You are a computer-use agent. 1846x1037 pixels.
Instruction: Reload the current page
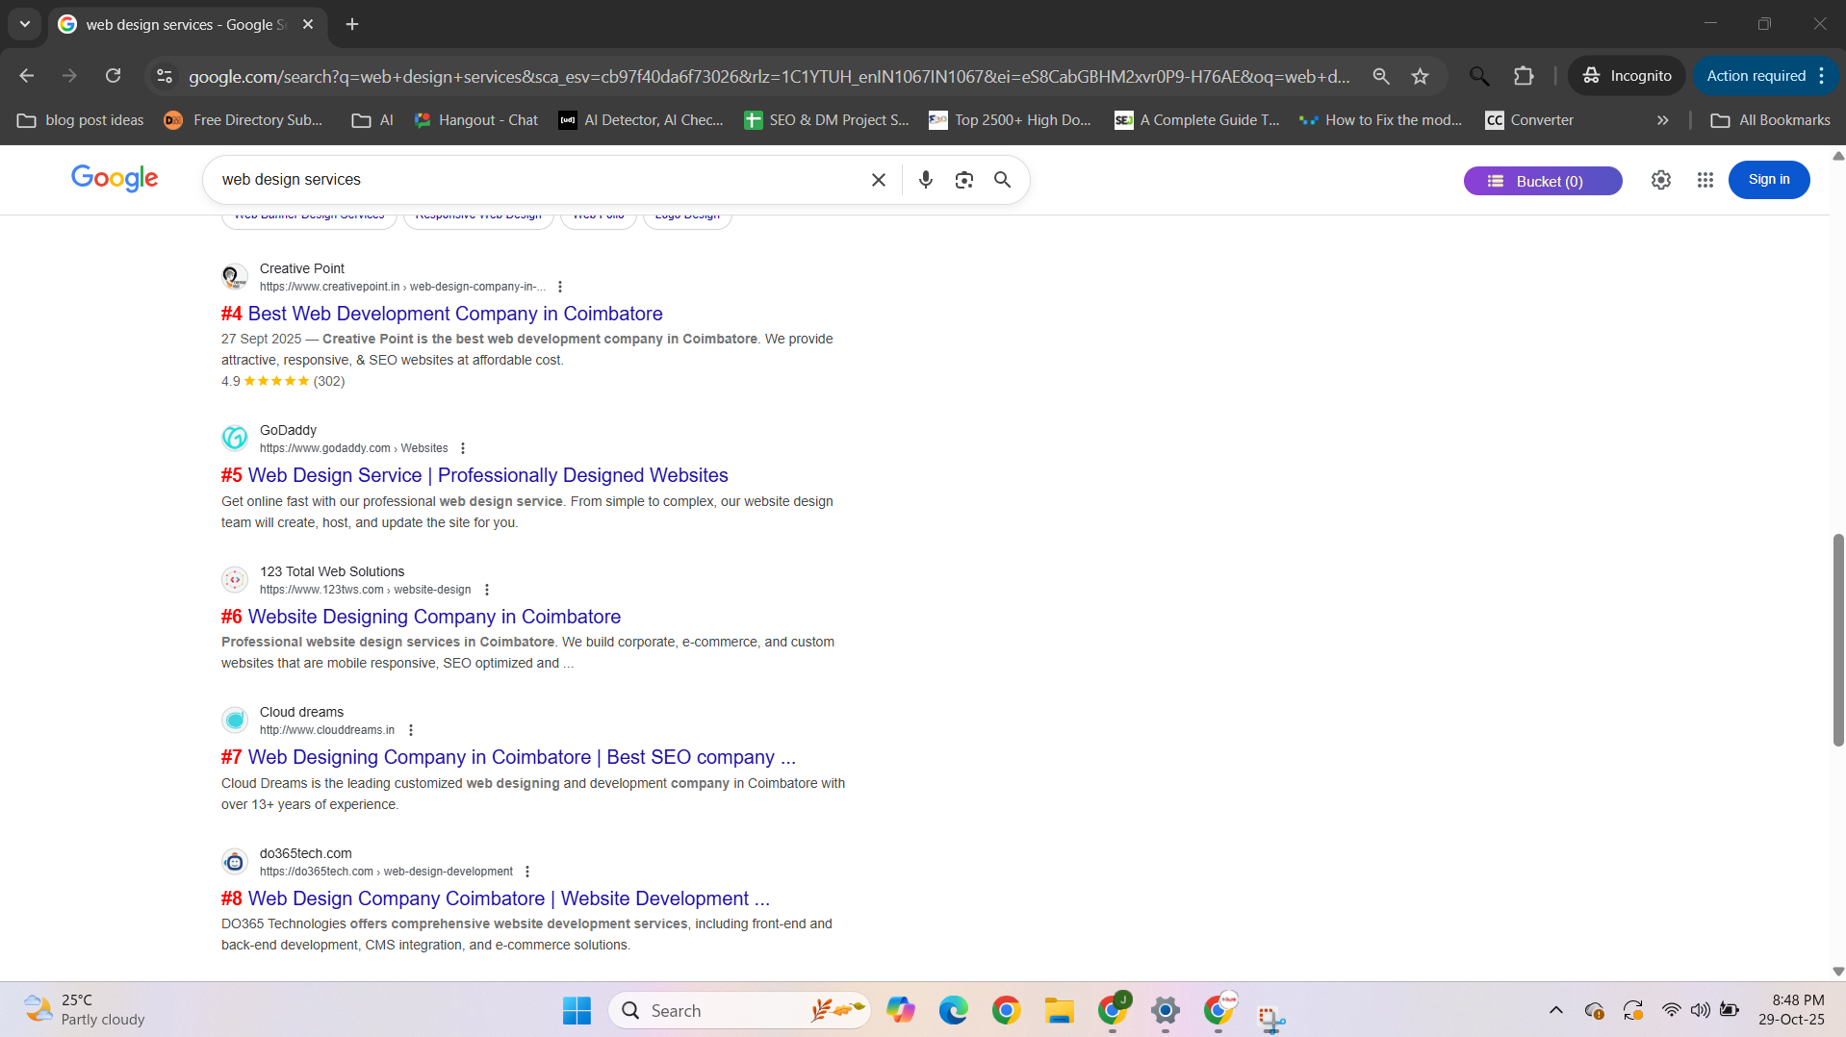114,76
